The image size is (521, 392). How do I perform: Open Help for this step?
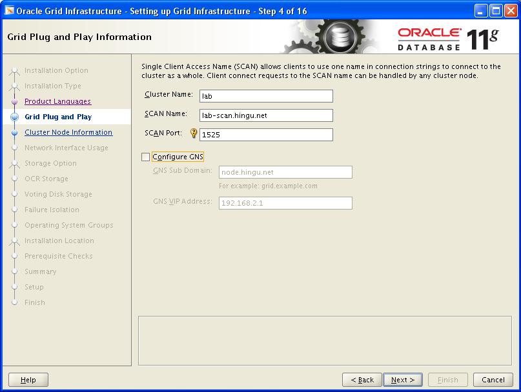[28, 380]
